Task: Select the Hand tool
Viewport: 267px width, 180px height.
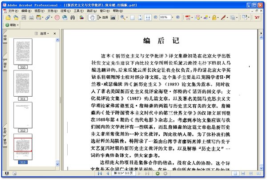Action: coord(92,17)
